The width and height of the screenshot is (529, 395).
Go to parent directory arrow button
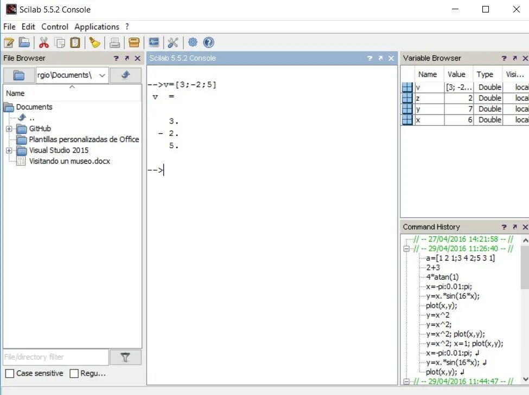(x=125, y=75)
